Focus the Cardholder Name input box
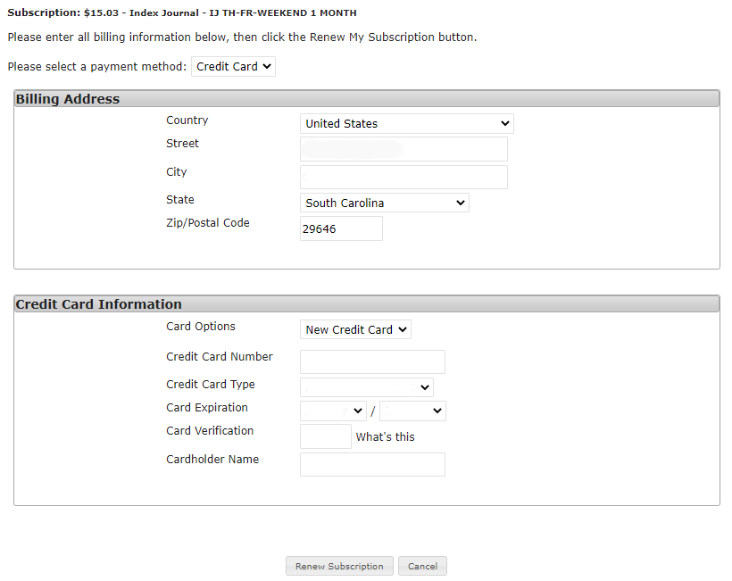 click(372, 464)
